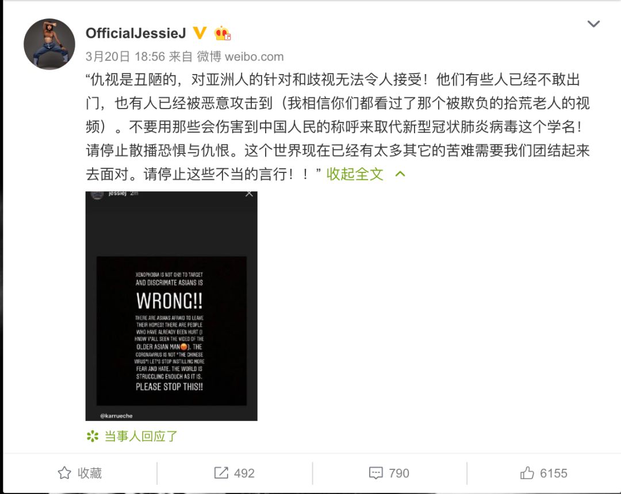Click the 收藏 label
Screen dimensions: 621x494
pyautogui.click(x=90, y=473)
